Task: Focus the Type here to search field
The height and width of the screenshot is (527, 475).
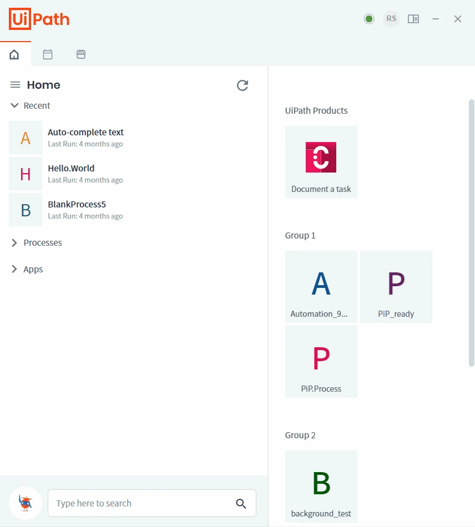Action: pos(152,503)
